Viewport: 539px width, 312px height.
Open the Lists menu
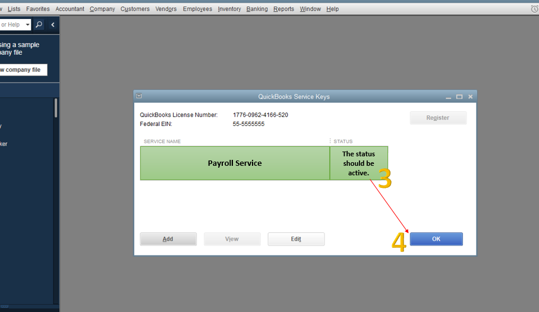pyautogui.click(x=14, y=9)
